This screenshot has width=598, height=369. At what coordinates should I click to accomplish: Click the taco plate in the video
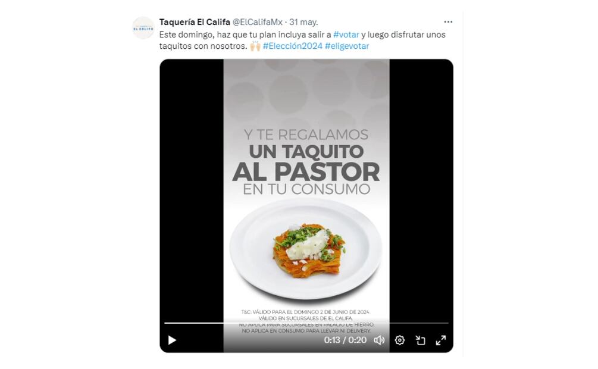coord(306,248)
